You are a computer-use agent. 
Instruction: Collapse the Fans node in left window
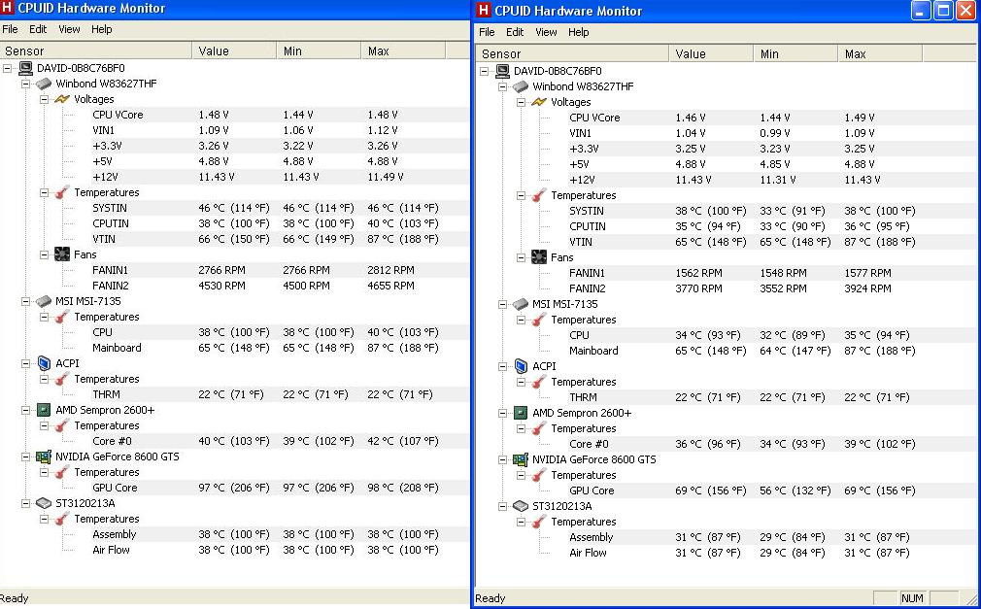click(45, 254)
